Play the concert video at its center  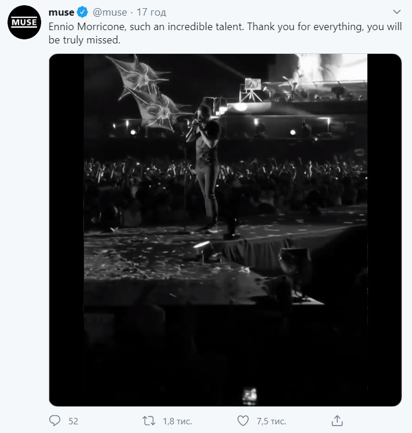click(225, 230)
